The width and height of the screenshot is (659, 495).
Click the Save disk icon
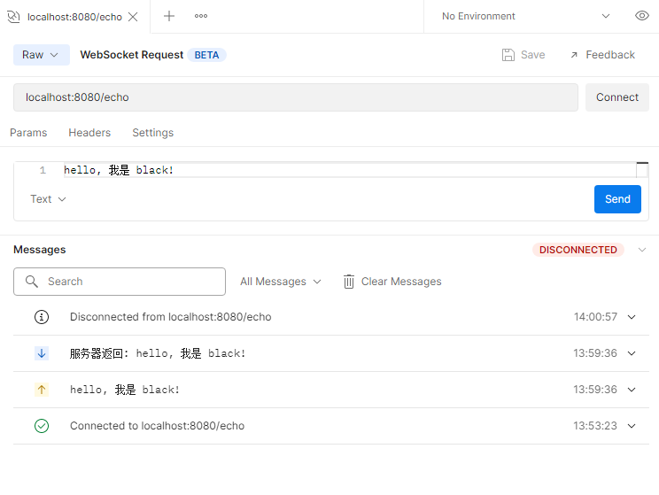[x=508, y=55]
